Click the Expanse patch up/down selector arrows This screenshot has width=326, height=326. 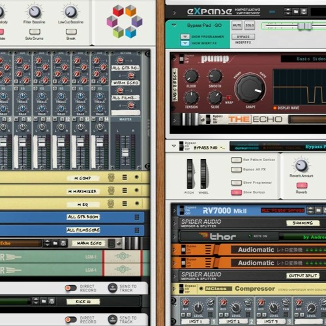click(288, 12)
